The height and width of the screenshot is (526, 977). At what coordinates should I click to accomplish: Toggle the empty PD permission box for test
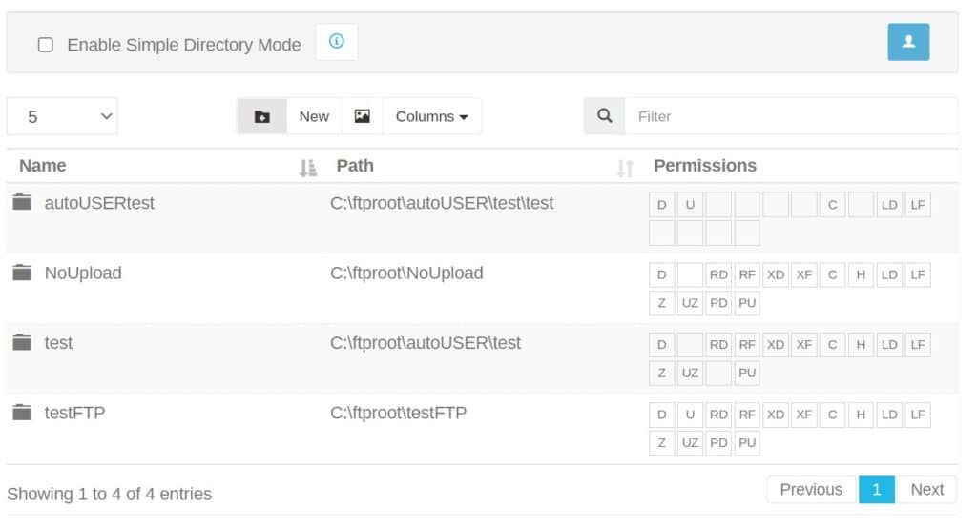pos(718,373)
